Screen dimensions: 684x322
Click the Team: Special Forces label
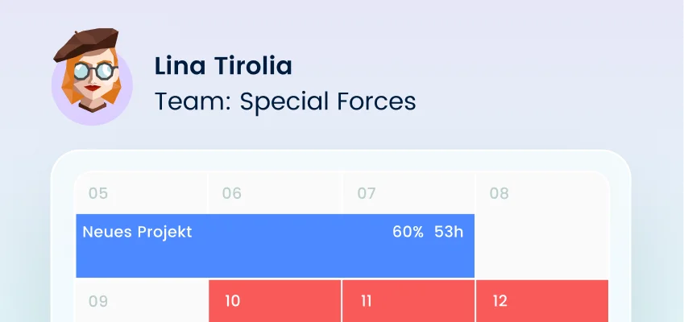tap(285, 101)
